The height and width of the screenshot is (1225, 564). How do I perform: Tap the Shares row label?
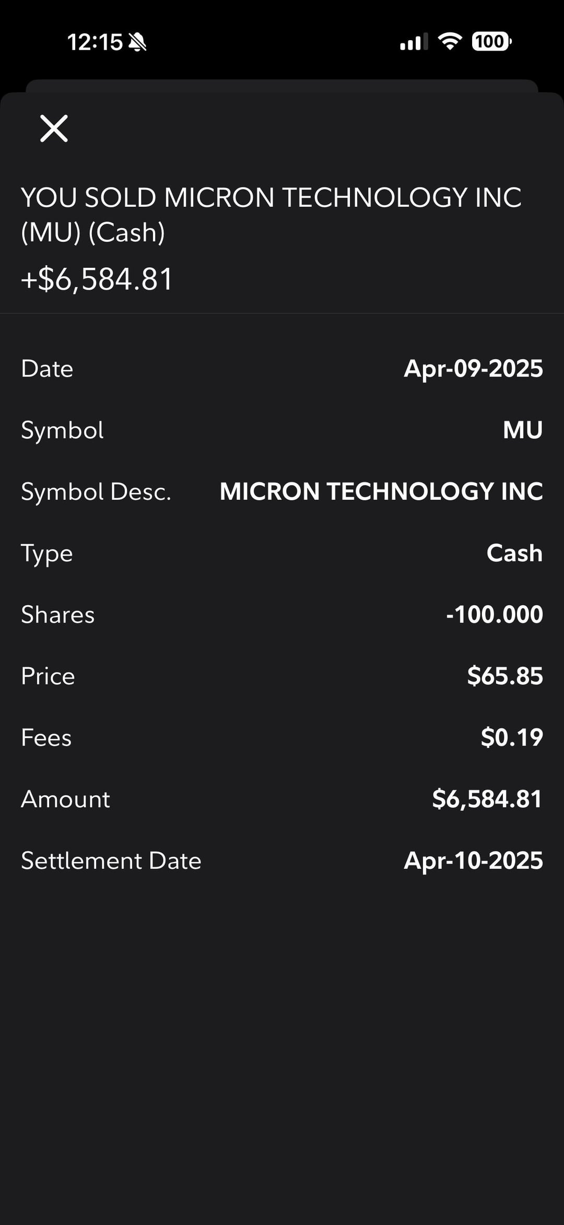click(x=58, y=615)
